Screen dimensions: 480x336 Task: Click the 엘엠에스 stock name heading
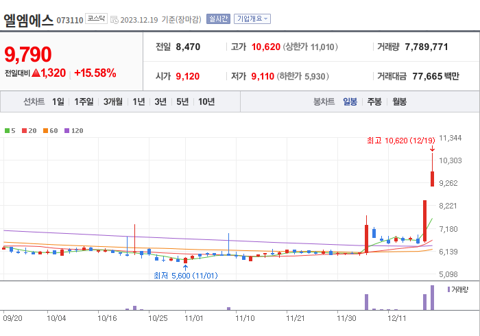pos(29,20)
